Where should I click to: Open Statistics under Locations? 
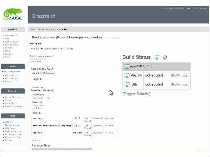click(10, 106)
